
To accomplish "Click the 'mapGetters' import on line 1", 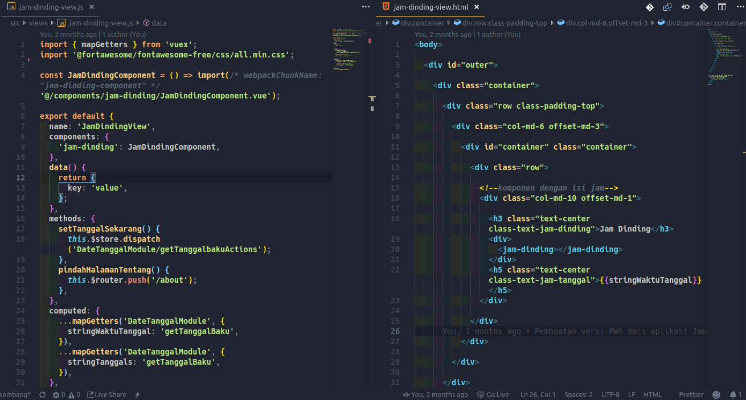I will (x=104, y=44).
